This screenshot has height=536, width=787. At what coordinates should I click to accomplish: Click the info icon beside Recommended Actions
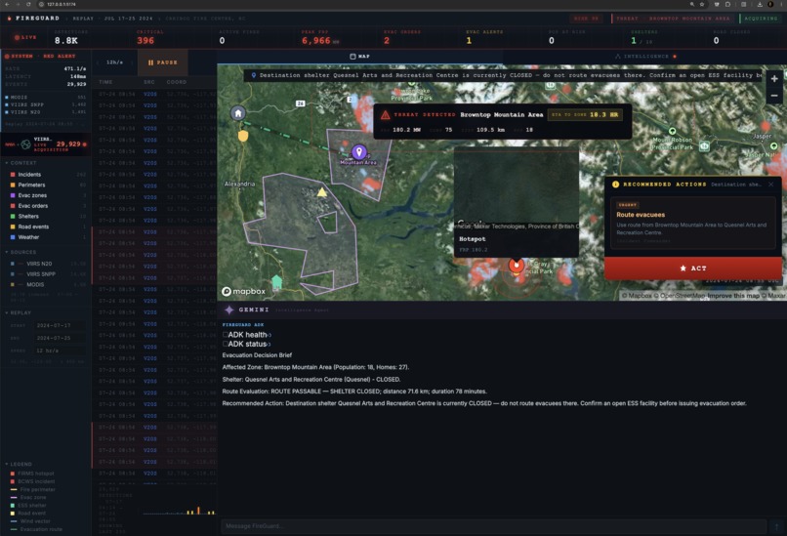615,185
